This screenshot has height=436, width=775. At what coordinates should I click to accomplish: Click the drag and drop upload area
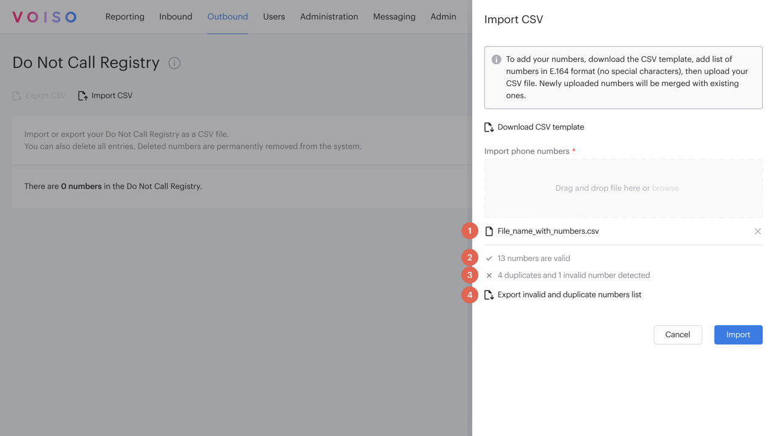(x=623, y=188)
